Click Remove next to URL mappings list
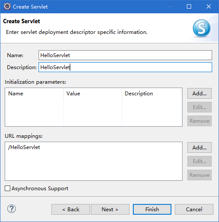 pos(199,175)
